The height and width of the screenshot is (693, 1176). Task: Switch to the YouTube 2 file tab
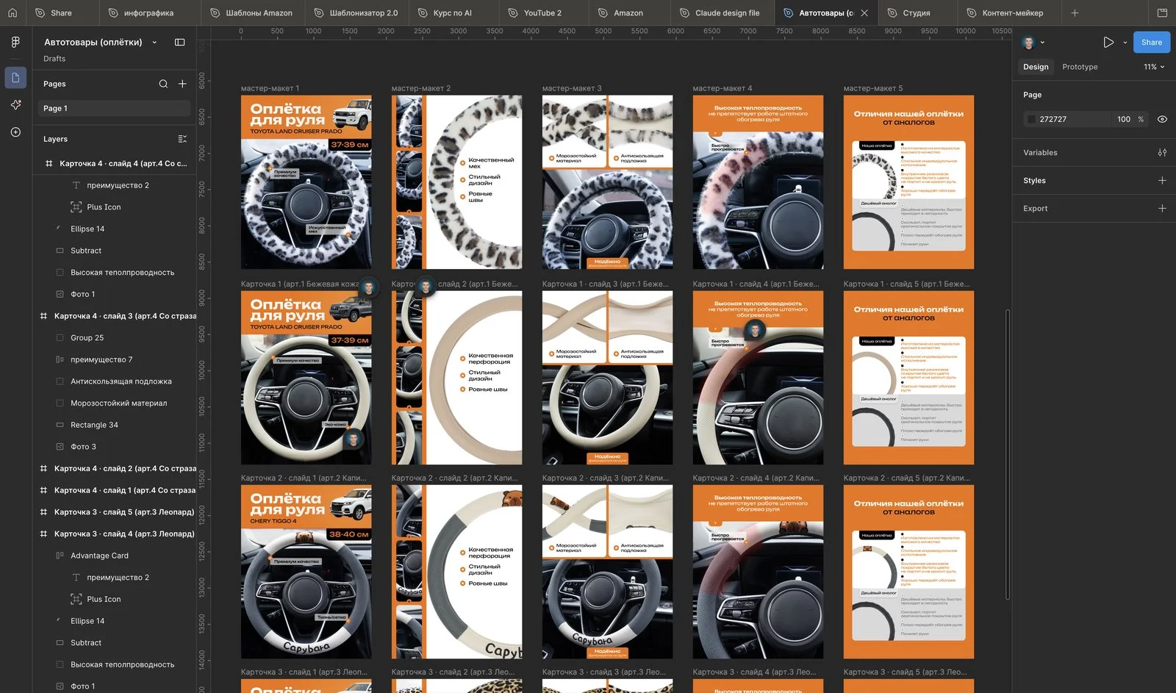coord(542,12)
